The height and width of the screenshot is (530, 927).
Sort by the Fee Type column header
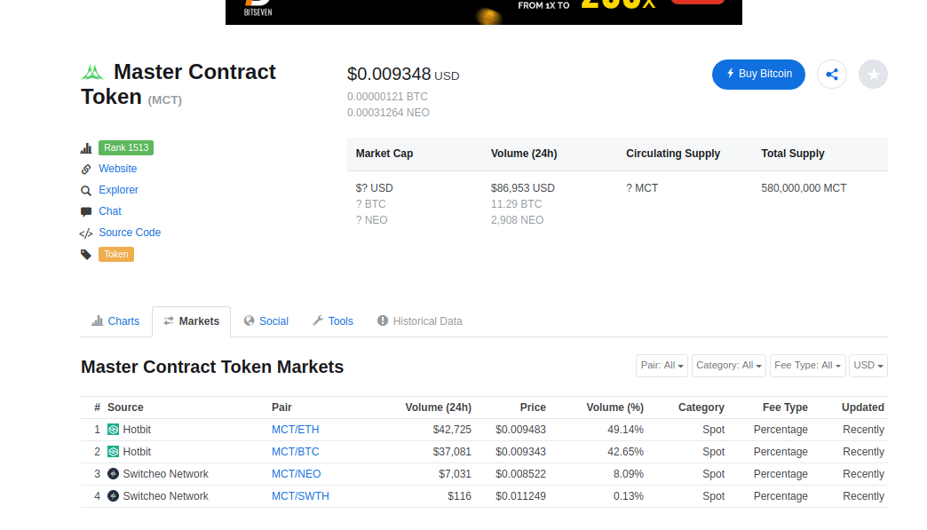pos(785,407)
